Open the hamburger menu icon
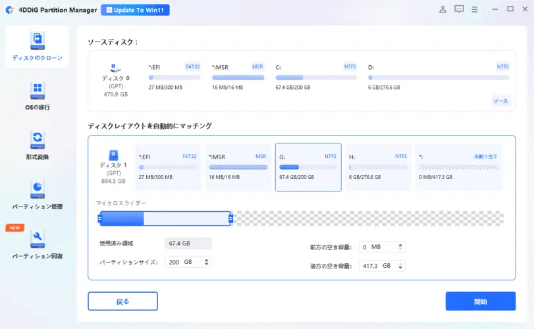This screenshot has height=329, width=534. click(474, 9)
